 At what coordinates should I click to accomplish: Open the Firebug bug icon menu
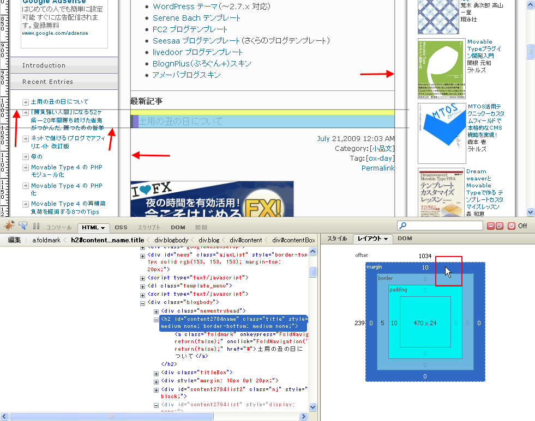pyautogui.click(x=9, y=226)
